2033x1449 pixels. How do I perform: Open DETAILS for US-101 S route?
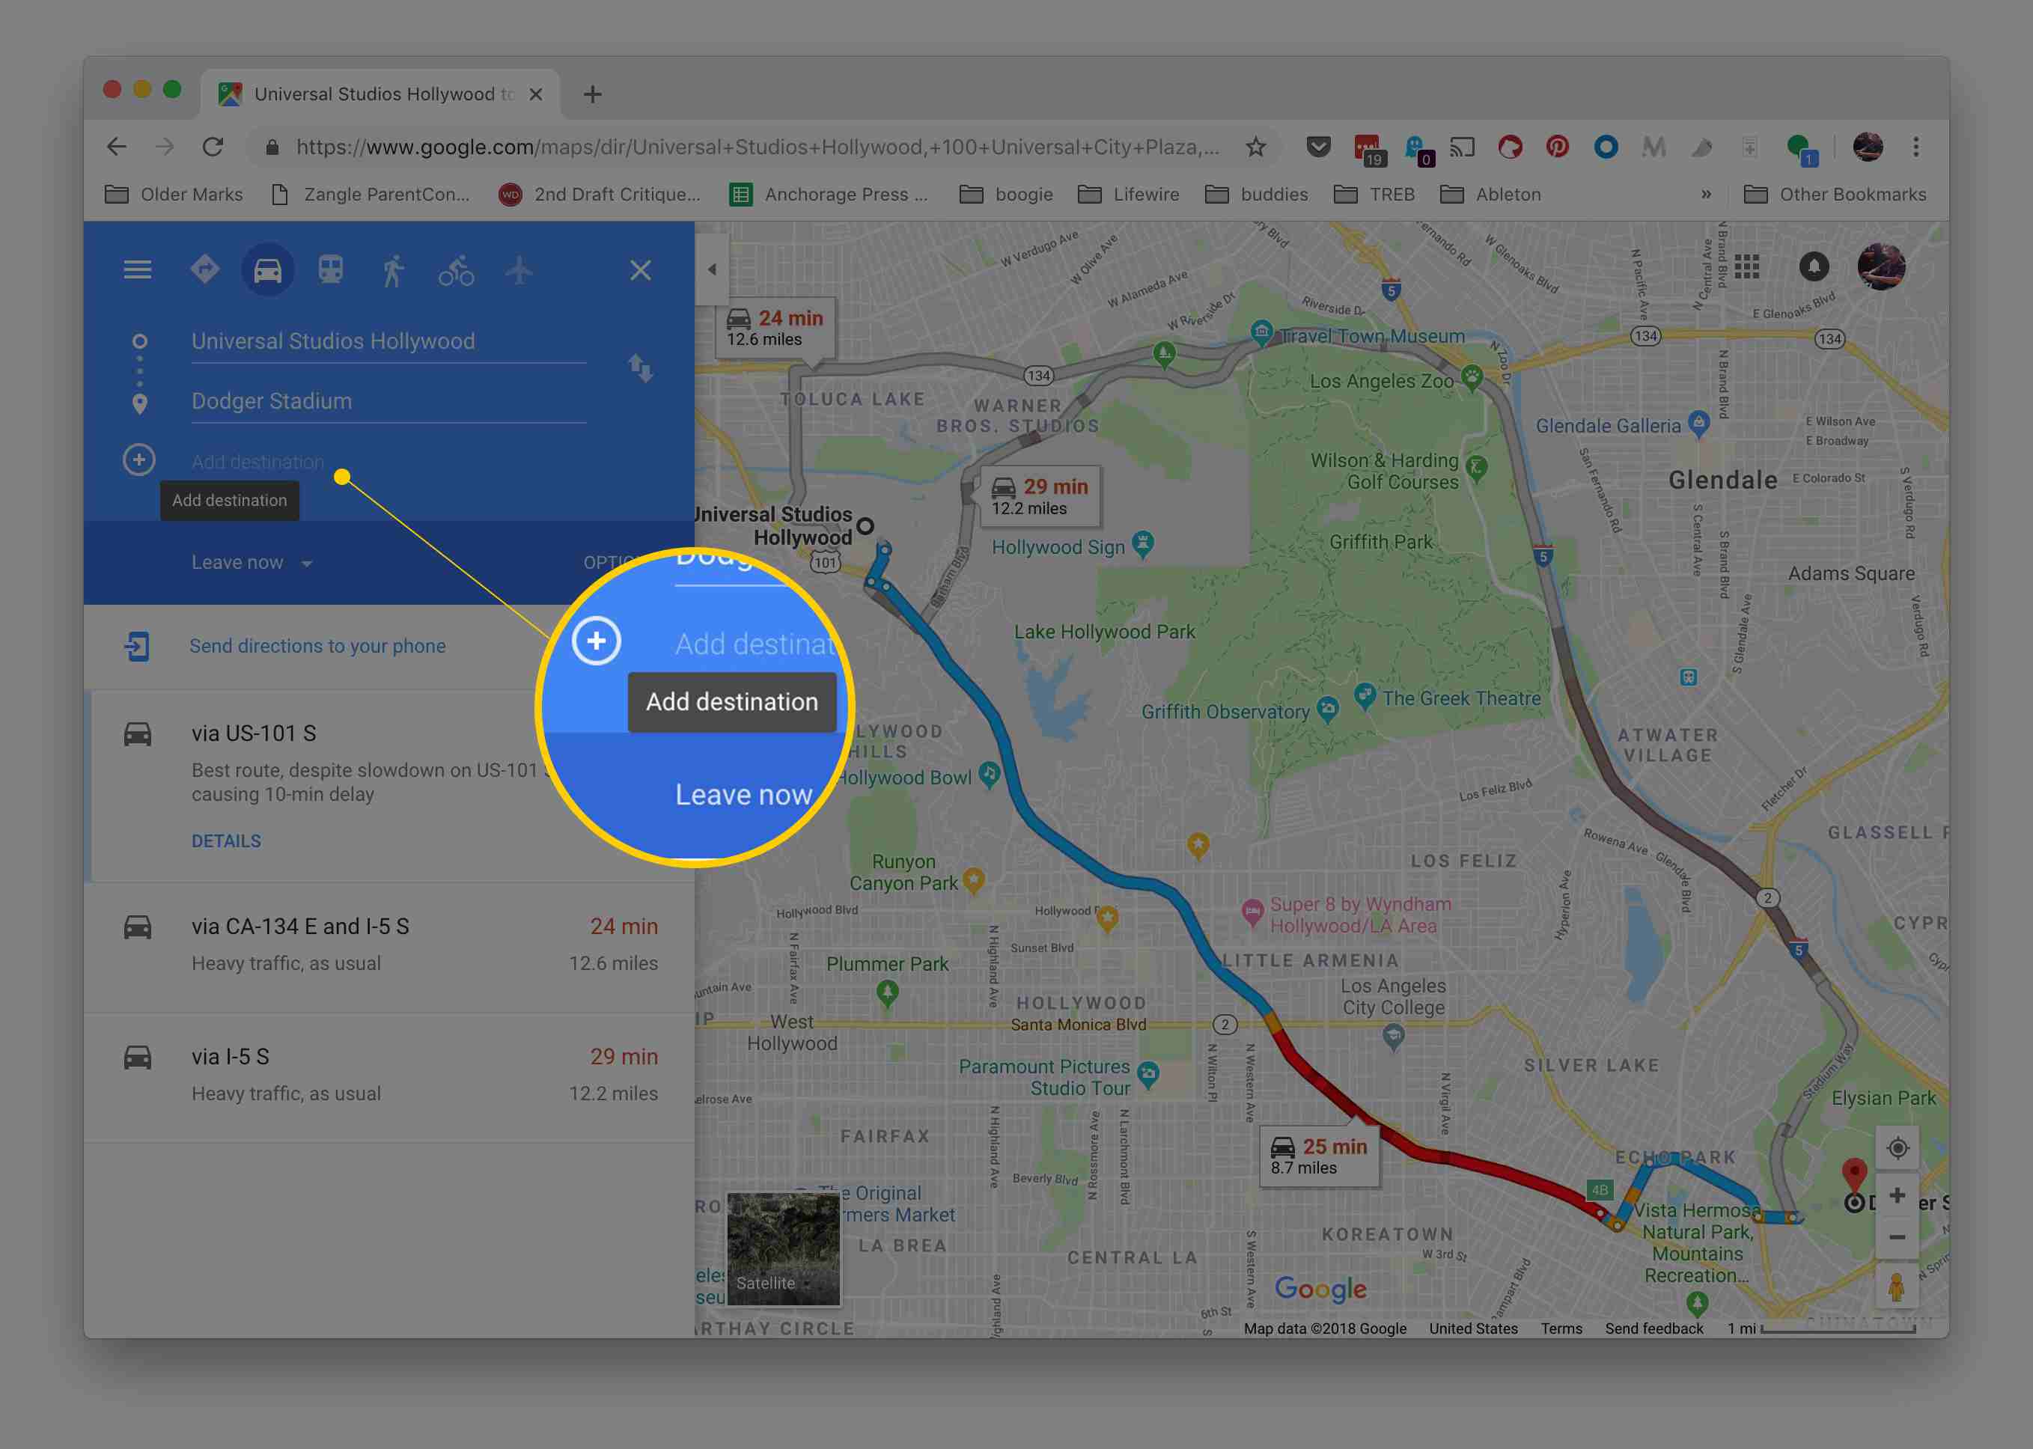point(226,841)
